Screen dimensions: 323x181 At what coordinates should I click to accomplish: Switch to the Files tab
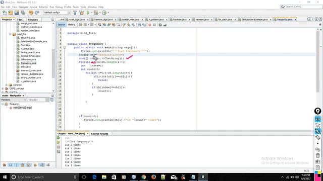(x=20, y=20)
